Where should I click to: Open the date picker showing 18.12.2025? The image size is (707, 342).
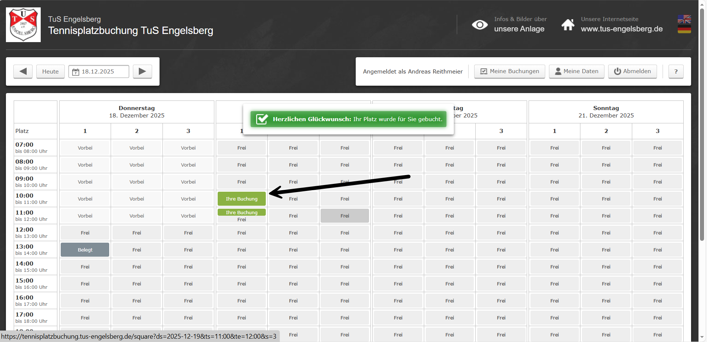click(x=98, y=71)
